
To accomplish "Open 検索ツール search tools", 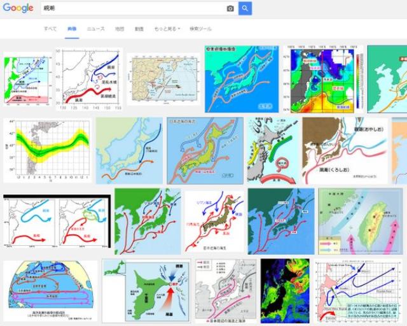I will click(x=201, y=29).
